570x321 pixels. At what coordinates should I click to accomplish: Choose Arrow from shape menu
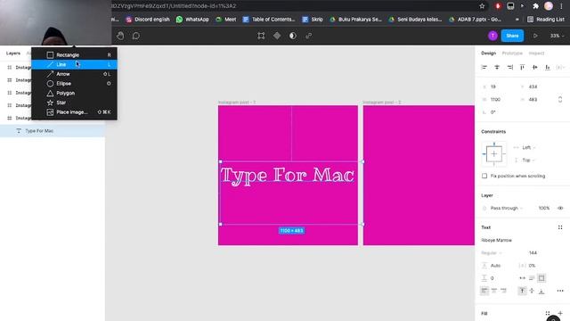(x=74, y=74)
